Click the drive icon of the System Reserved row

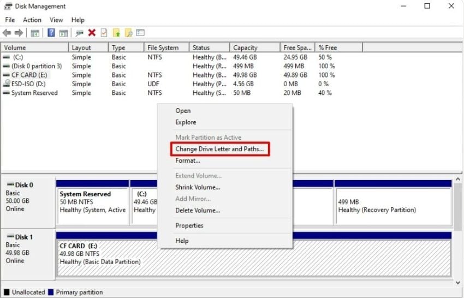(6, 93)
